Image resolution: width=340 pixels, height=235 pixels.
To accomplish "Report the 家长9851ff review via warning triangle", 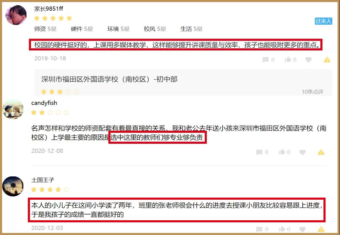I will point(327,59).
